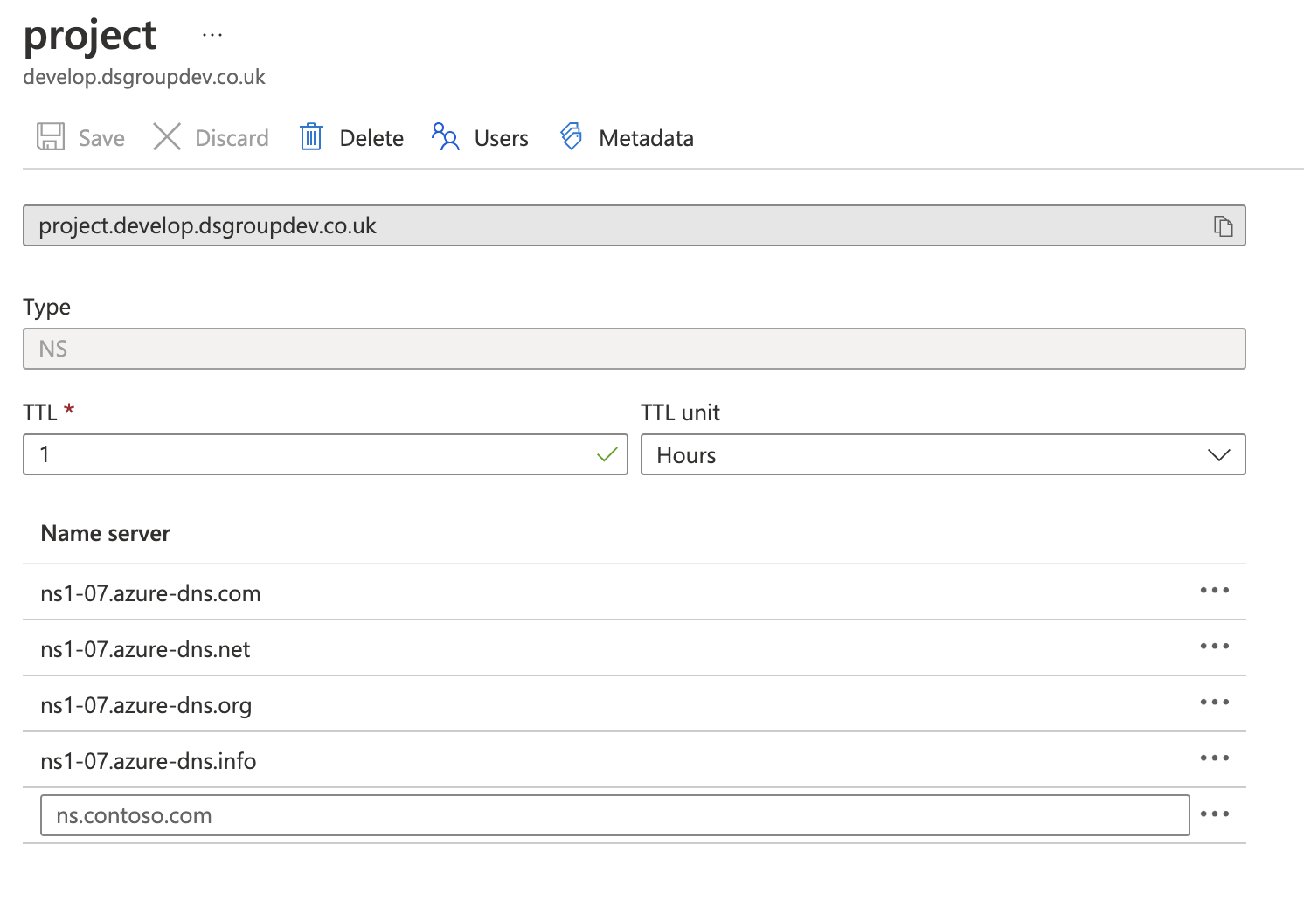Open the Users icon

445,136
